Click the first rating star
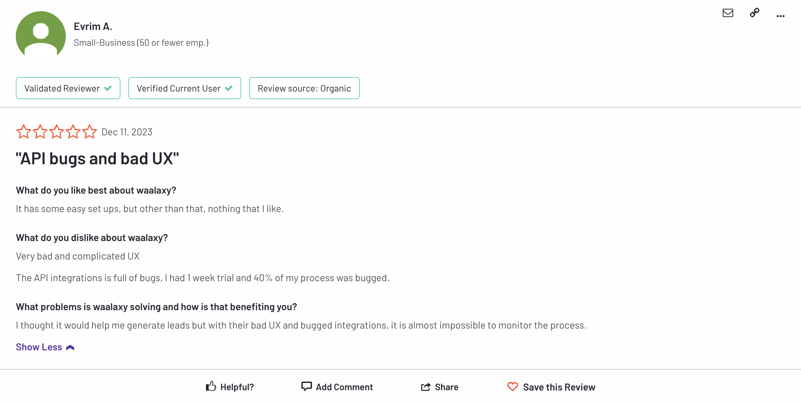Image resolution: width=801 pixels, height=403 pixels. 24,132
